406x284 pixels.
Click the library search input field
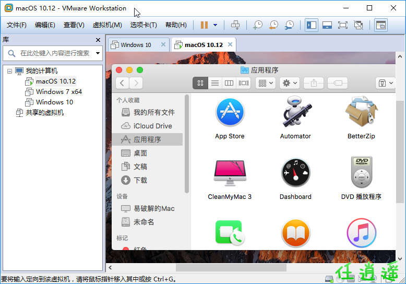tap(53, 53)
